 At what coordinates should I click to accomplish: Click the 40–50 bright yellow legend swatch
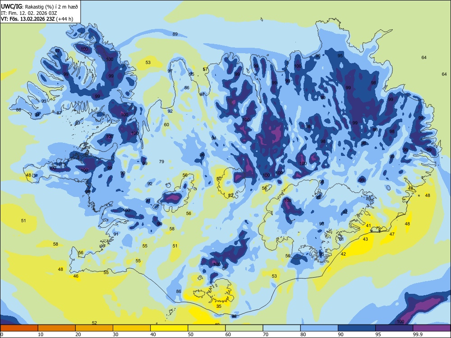[x=169, y=328]
